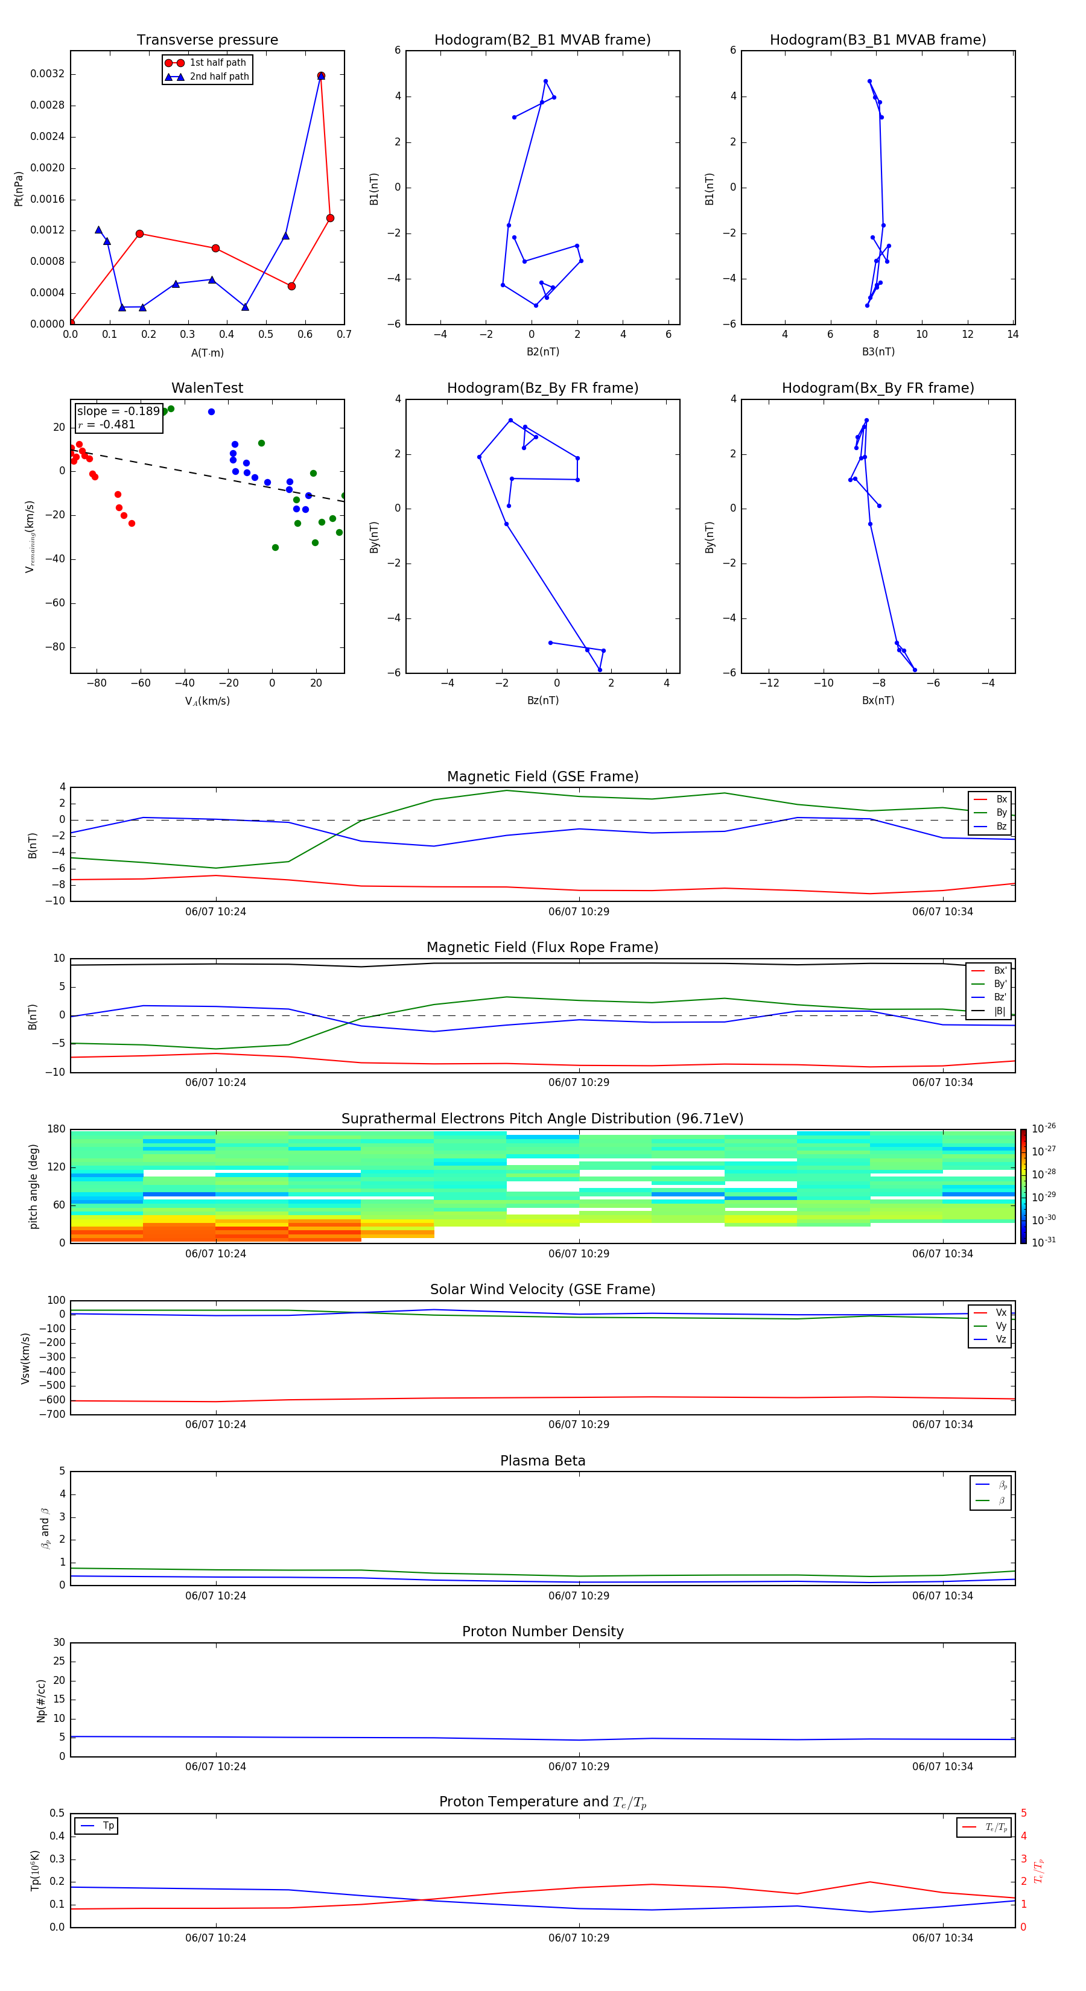
Task: Click the 10^-31 colorbar label
Action: 1044,1242
